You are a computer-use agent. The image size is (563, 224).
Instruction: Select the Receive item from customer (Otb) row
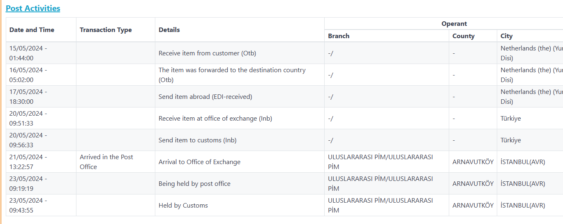[207, 53]
